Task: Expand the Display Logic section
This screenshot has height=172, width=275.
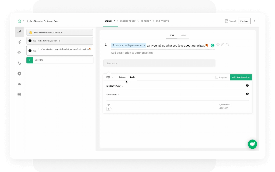Action: pyautogui.click(x=115, y=86)
